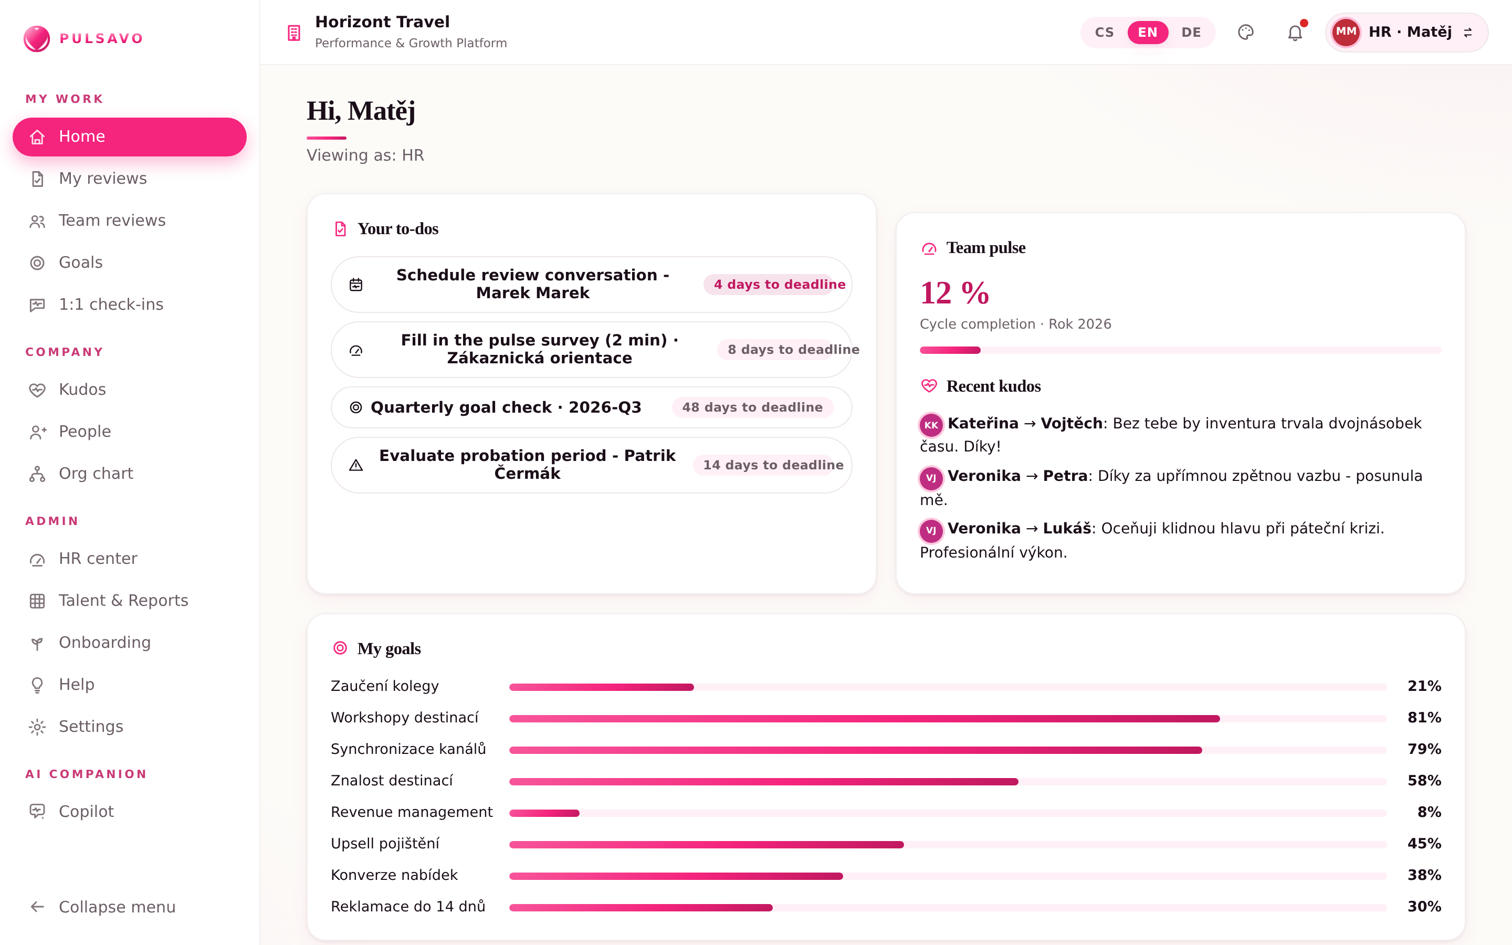Click the My goals target icon

[x=340, y=648]
